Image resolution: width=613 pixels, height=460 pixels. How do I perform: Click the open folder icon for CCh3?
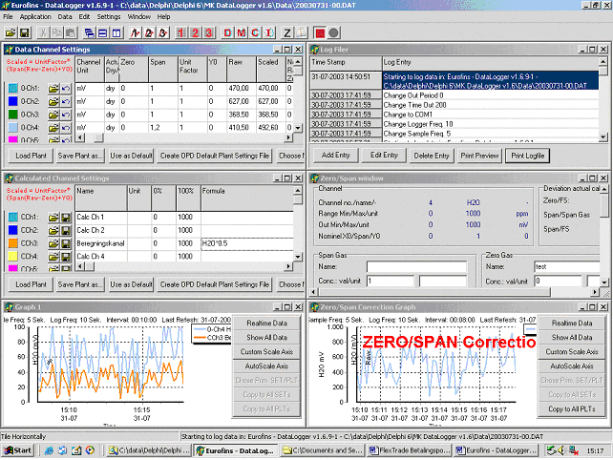tap(53, 243)
